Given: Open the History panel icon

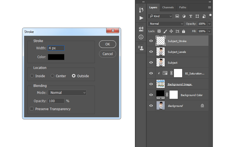Looking at the screenshot, I should pos(141,10).
